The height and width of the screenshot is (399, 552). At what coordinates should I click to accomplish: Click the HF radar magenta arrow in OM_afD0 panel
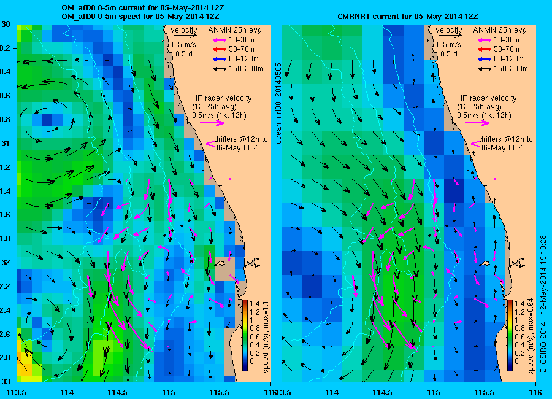coord(212,123)
